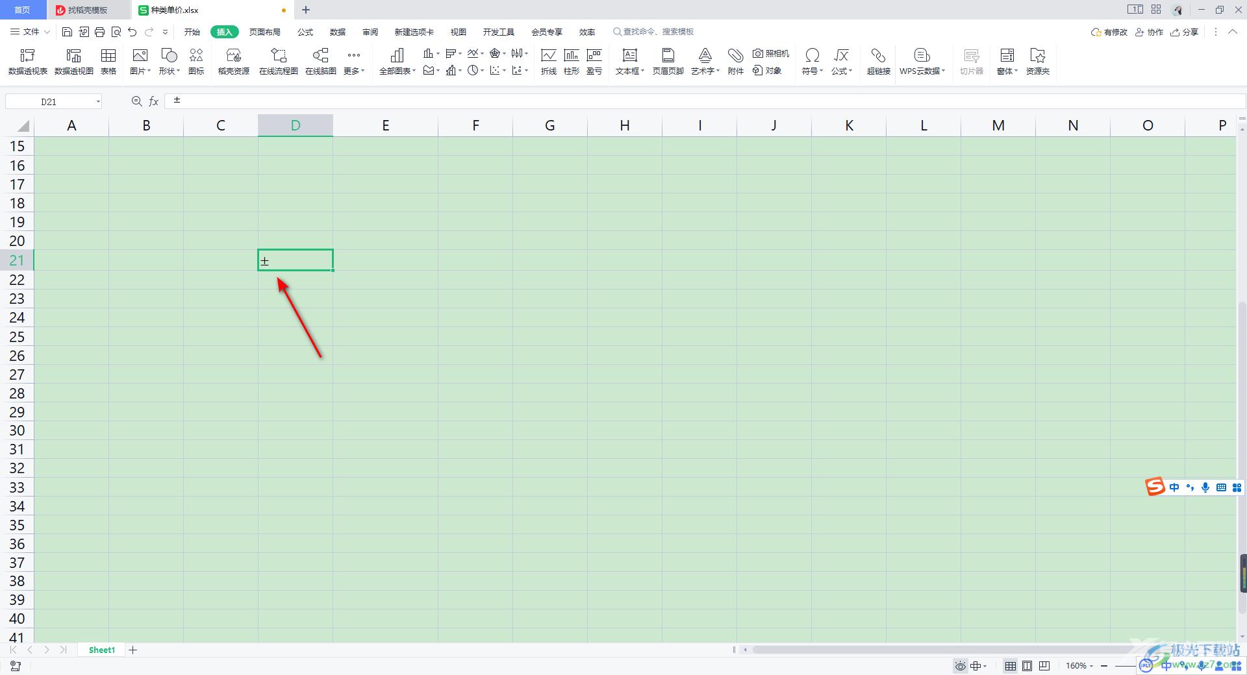
Task: Select column H header
Action: (x=625, y=126)
